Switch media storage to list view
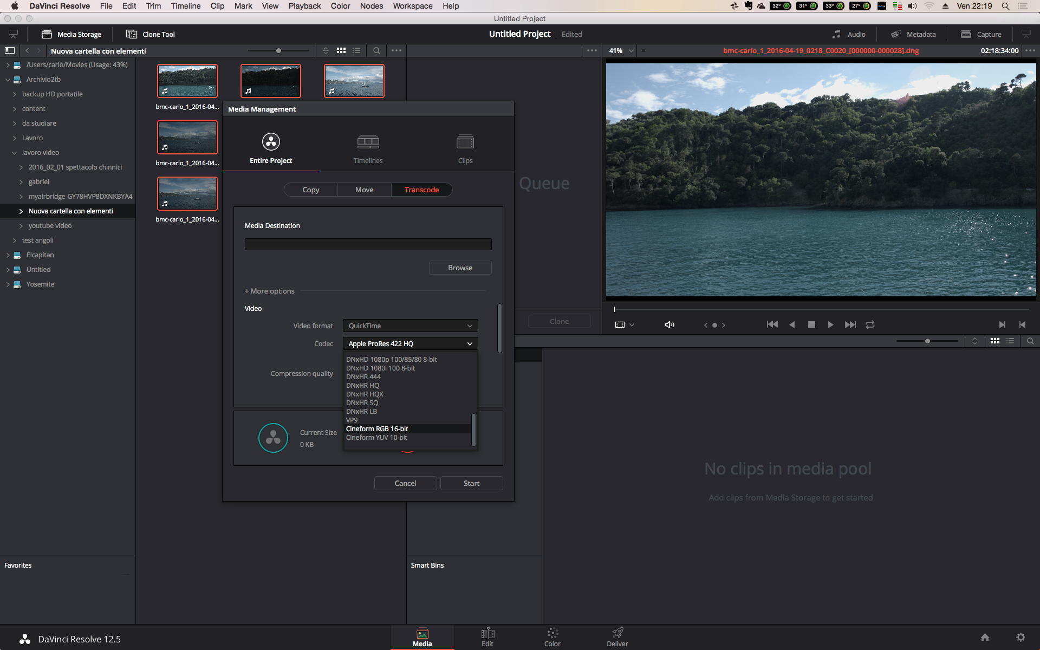Image resolution: width=1040 pixels, height=650 pixels. point(356,50)
